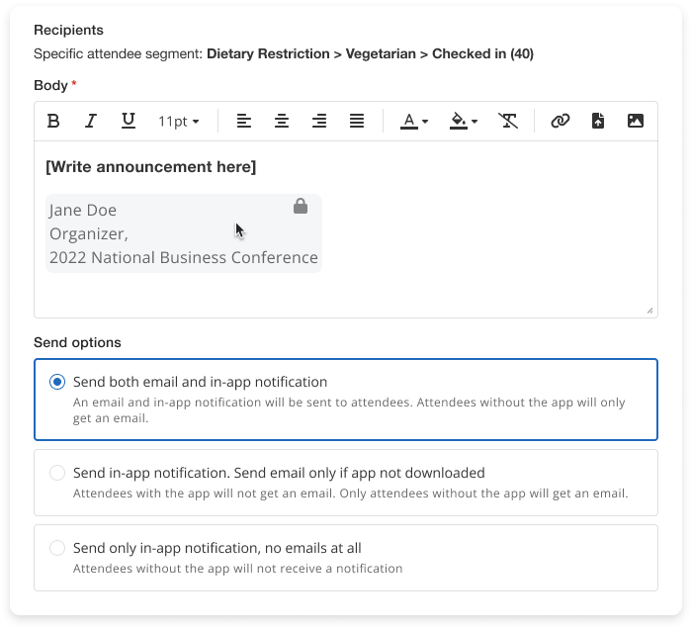This screenshot has height=629, width=692.
Task: Click the lock icon on the signature block
Action: [x=301, y=207]
